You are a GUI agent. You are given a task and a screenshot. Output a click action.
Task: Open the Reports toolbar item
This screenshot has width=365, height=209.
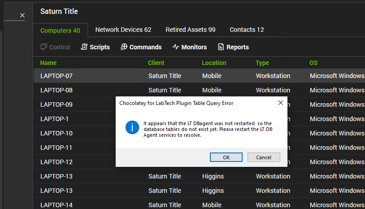point(233,47)
